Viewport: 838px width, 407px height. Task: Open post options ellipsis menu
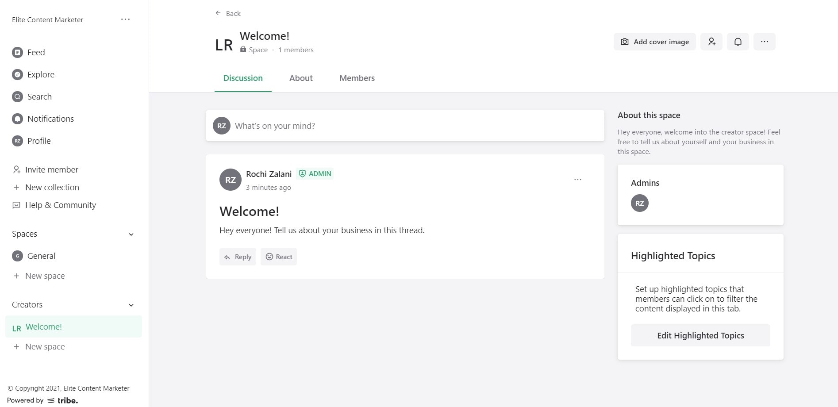point(578,180)
